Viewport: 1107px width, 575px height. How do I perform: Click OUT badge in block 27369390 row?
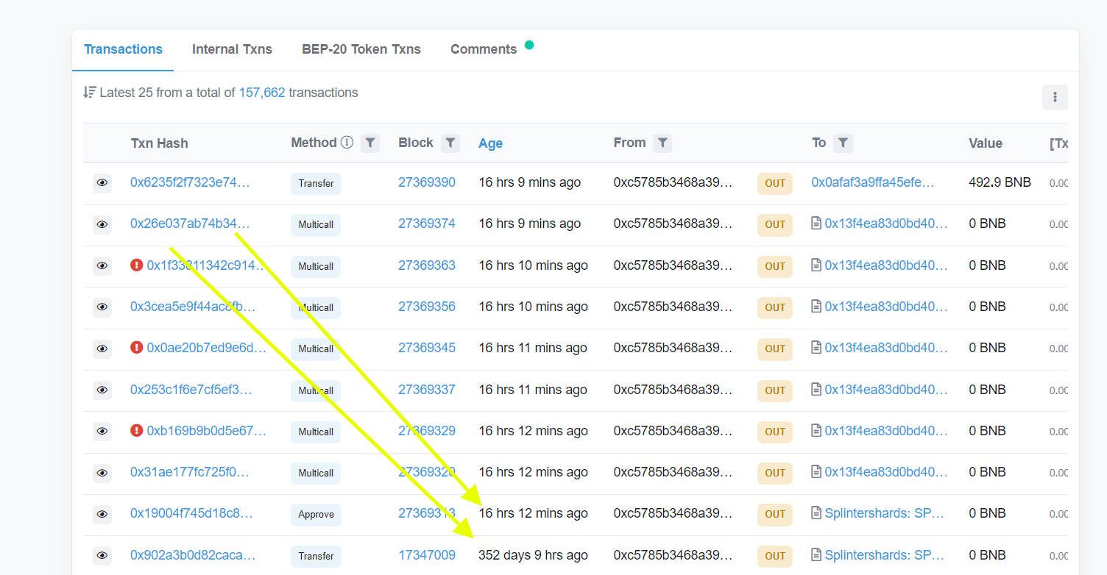pos(775,183)
